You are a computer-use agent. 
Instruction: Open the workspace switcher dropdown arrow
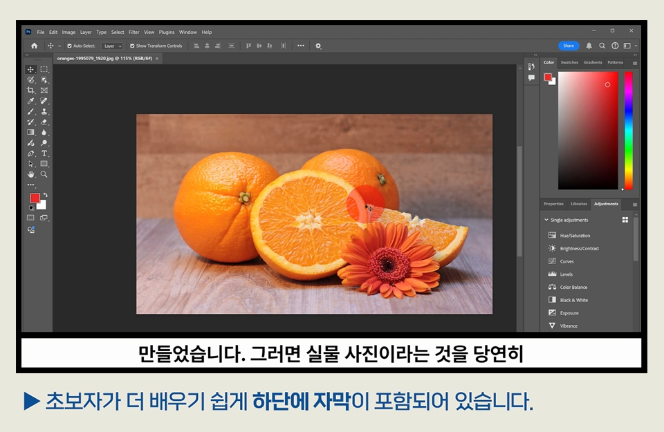coord(636,46)
